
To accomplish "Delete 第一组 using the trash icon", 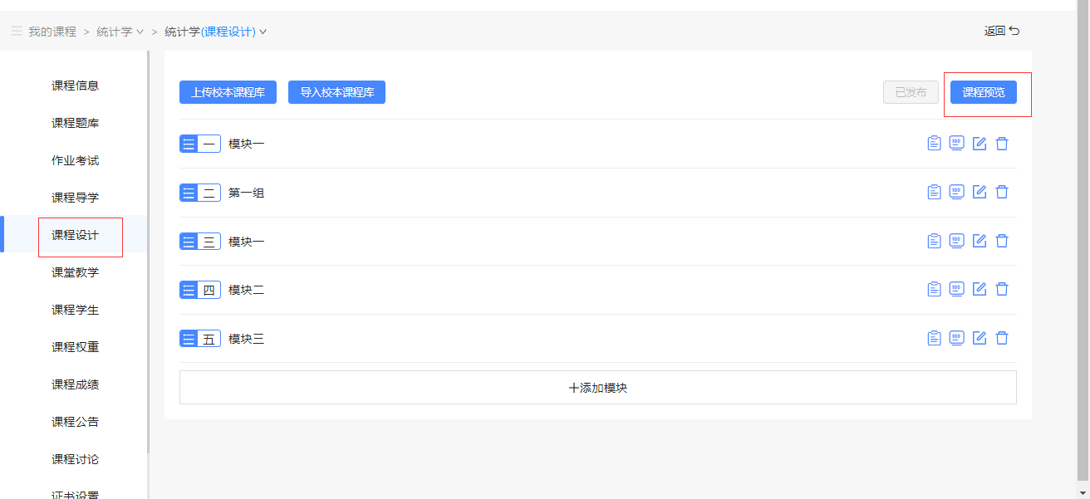I will (1002, 192).
